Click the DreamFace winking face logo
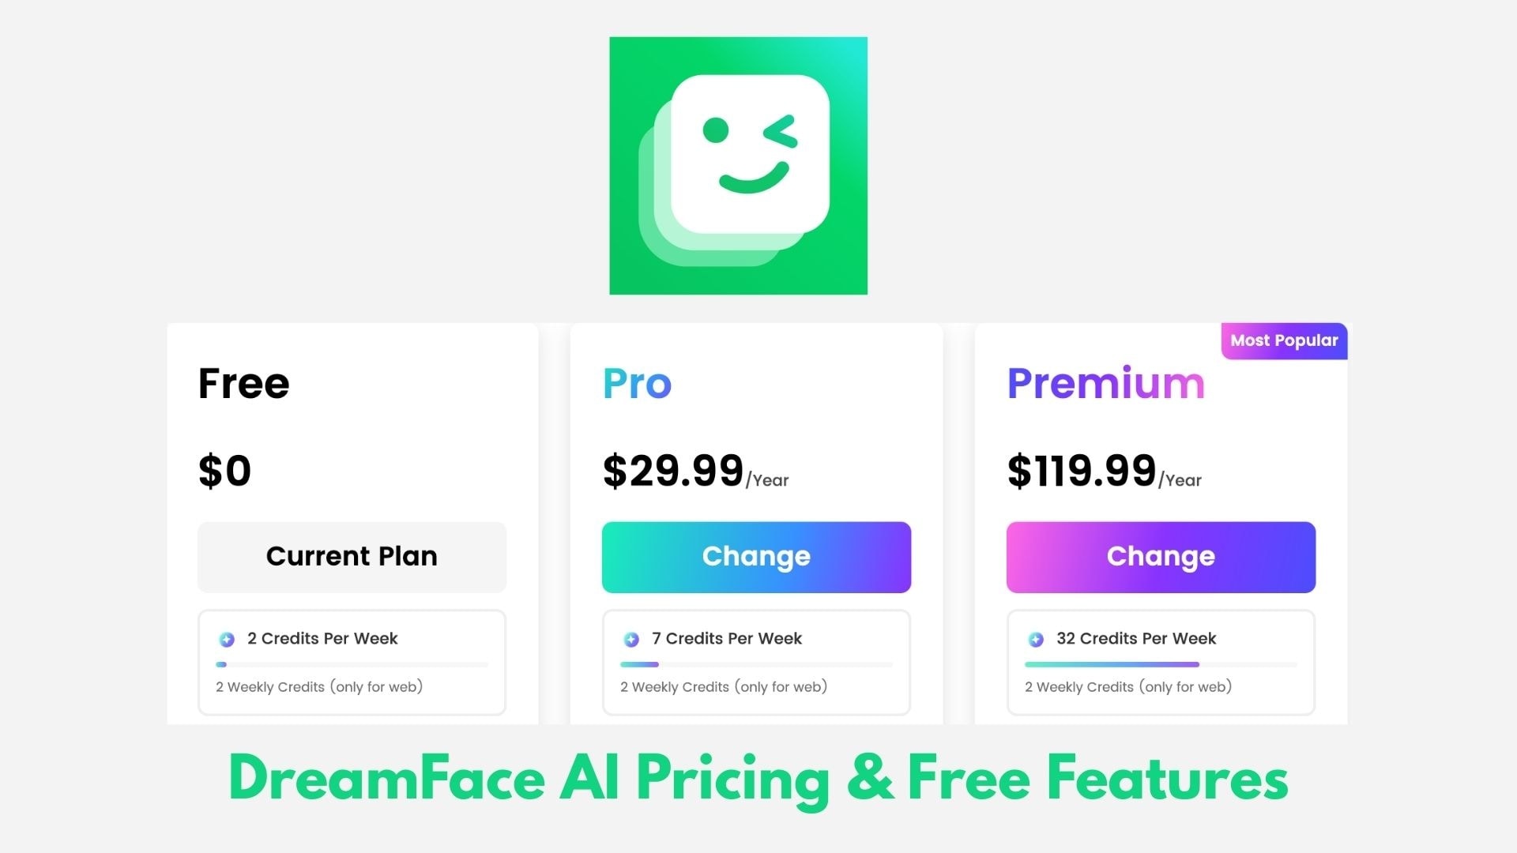 pyautogui.click(x=738, y=164)
